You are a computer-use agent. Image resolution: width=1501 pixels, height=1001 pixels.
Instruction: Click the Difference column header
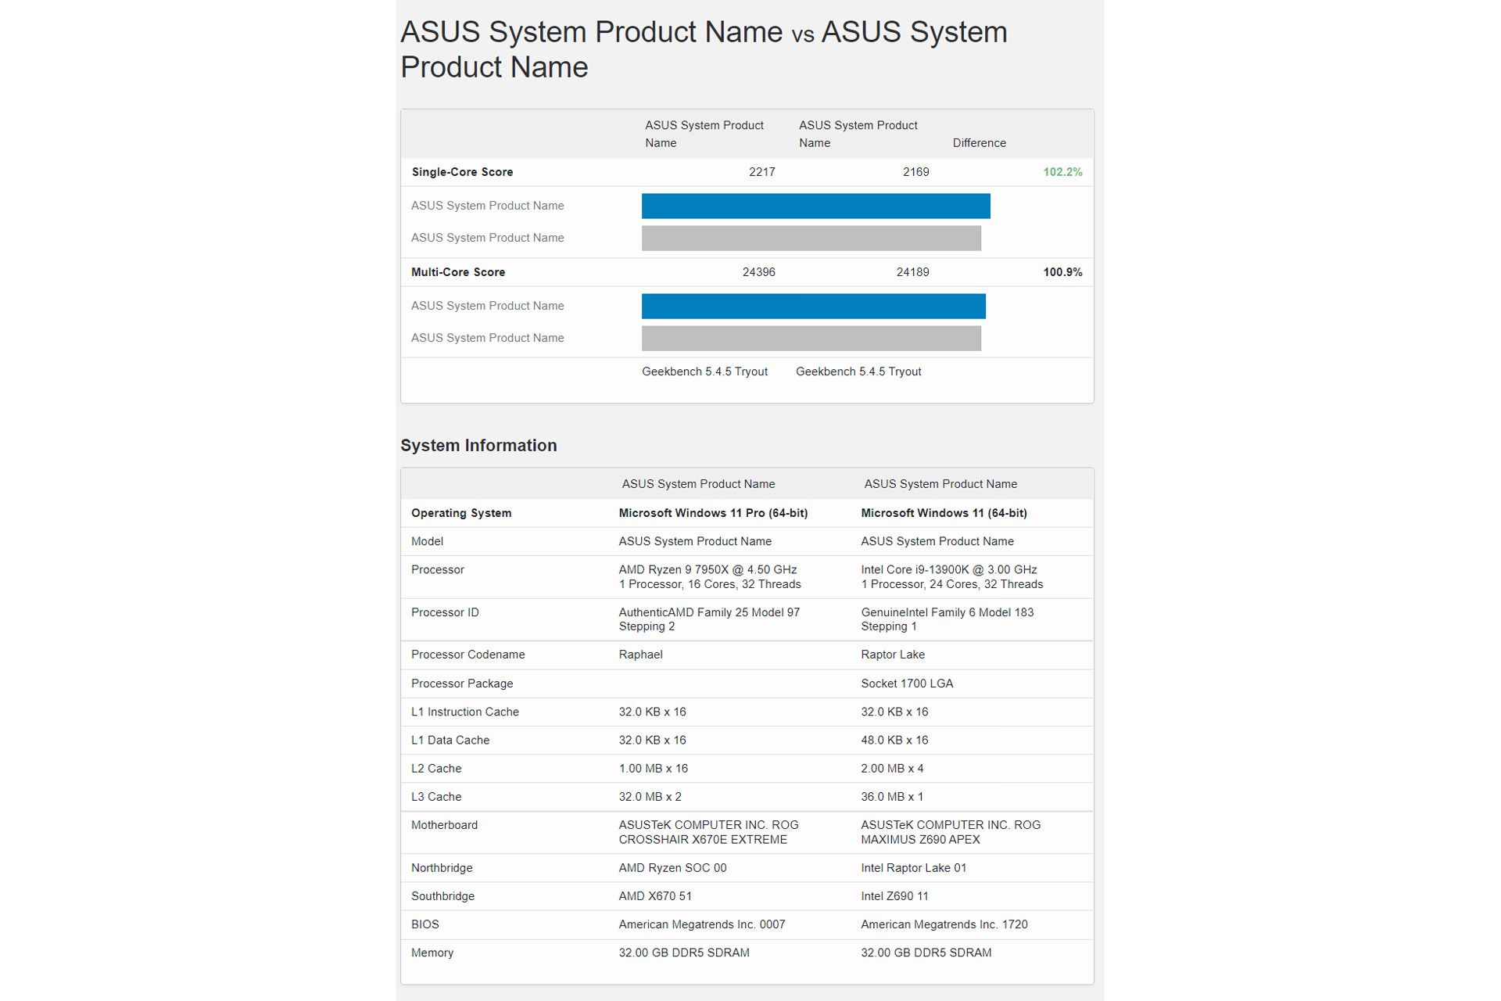(979, 143)
